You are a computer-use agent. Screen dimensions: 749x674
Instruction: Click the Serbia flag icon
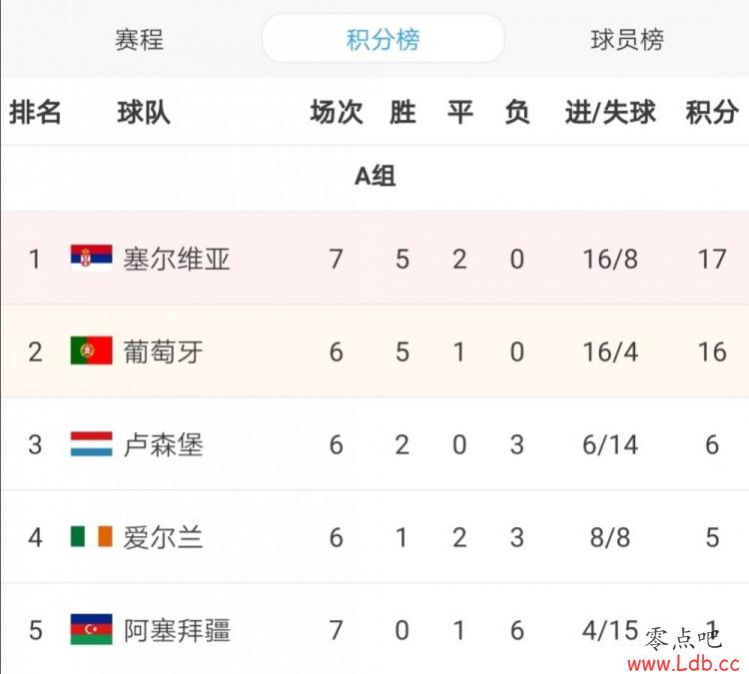(91, 258)
